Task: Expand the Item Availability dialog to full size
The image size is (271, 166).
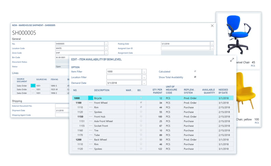Action: pos(232,60)
